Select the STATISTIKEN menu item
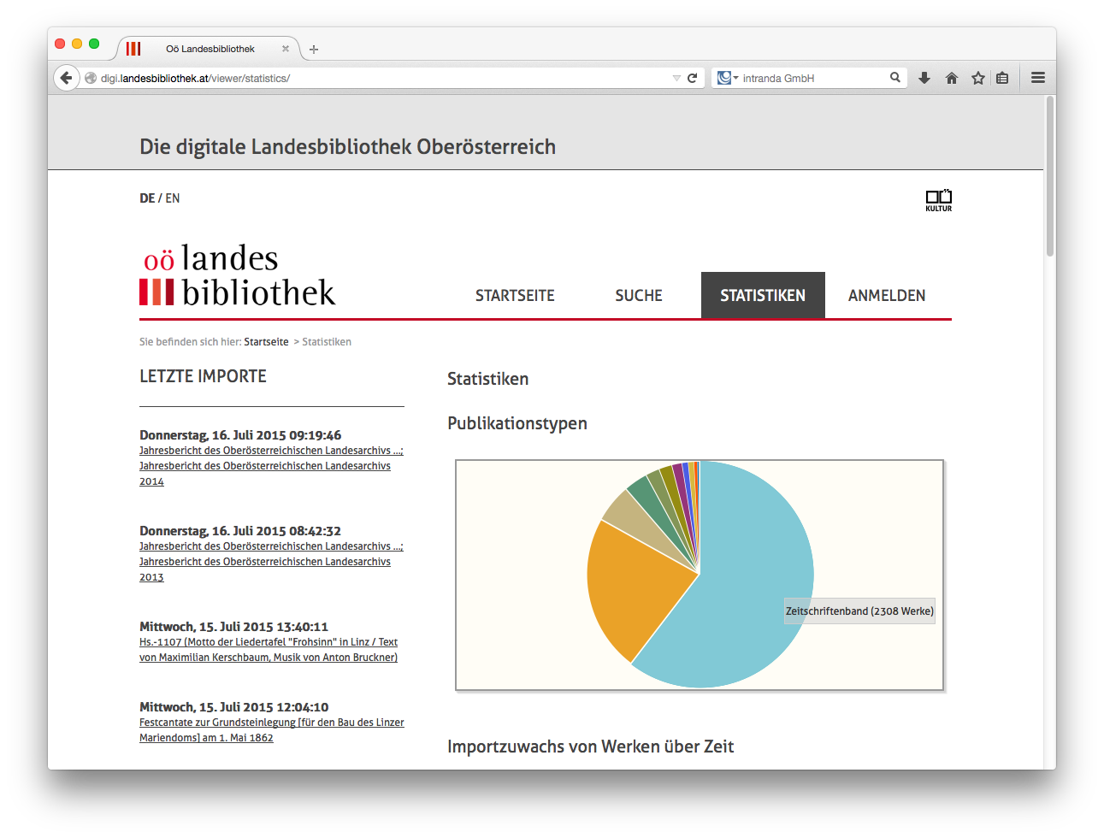This screenshot has width=1104, height=838. (x=763, y=295)
